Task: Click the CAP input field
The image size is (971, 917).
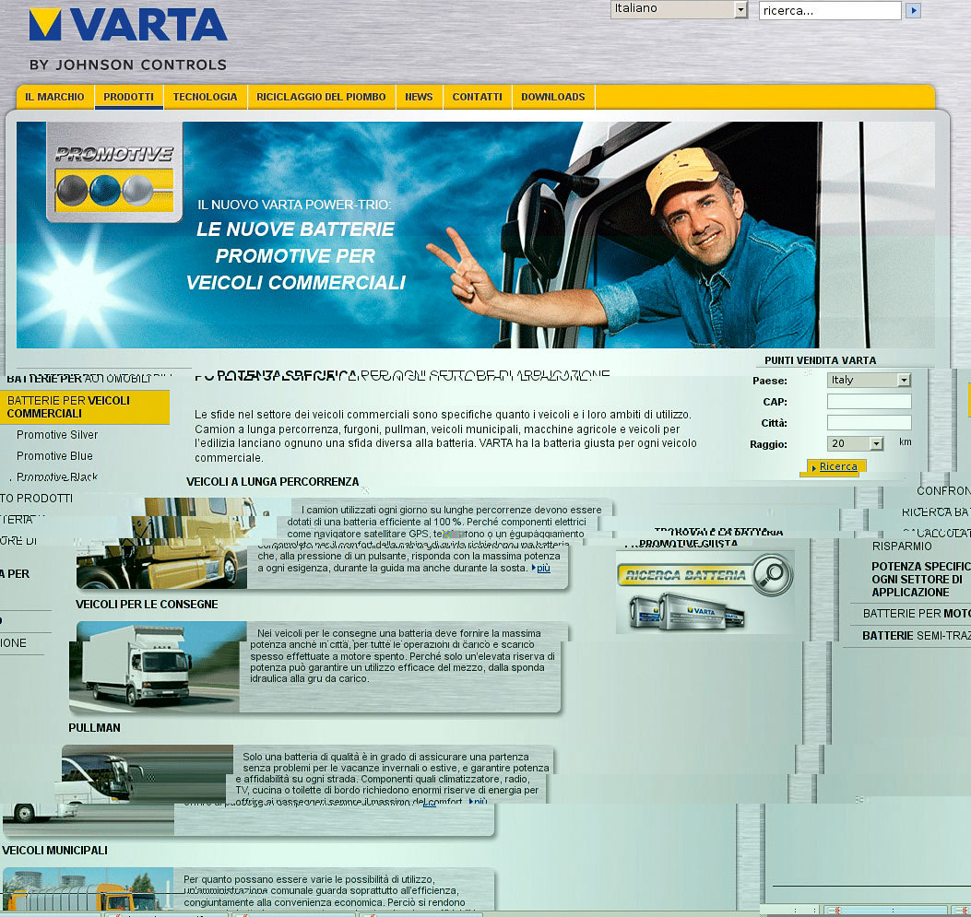Action: (x=869, y=402)
